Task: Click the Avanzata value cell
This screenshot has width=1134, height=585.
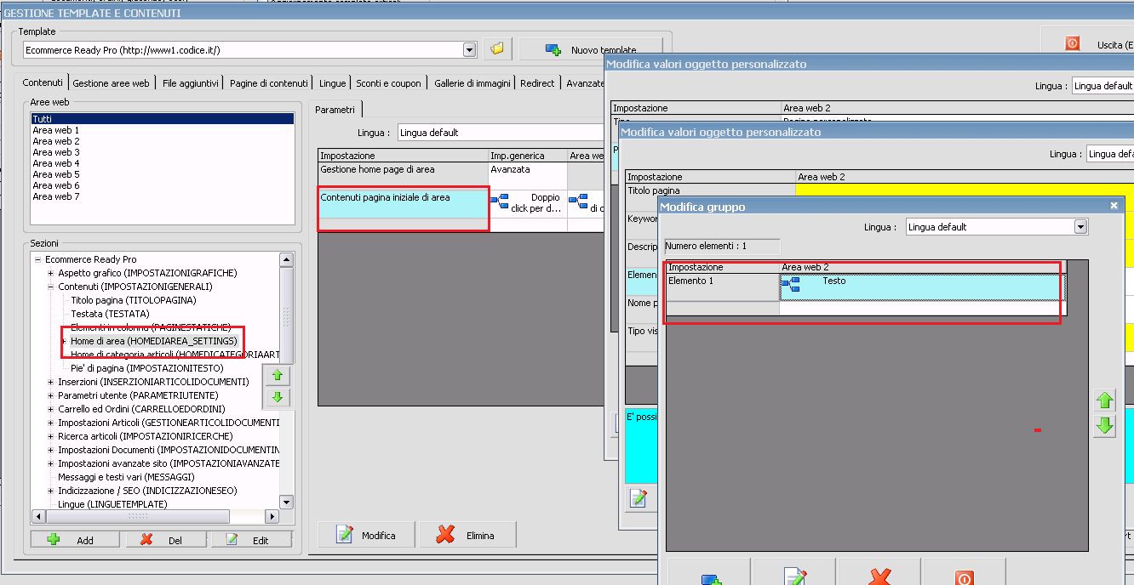Action: [528, 175]
